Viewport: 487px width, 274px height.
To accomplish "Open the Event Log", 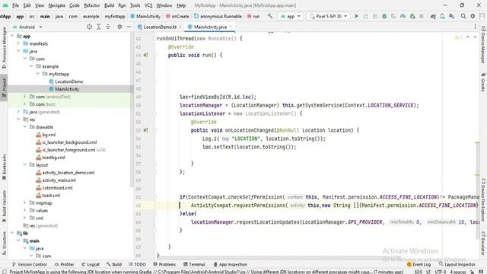I will point(419,264).
